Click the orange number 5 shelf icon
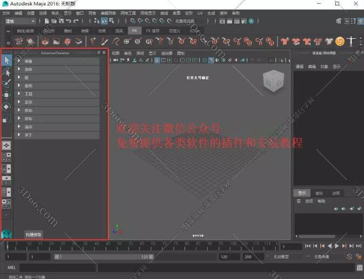The height and width of the screenshot is (279, 364). [340, 41]
